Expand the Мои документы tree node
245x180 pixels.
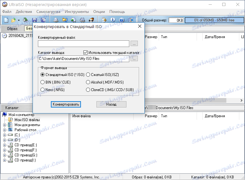coord(4,125)
